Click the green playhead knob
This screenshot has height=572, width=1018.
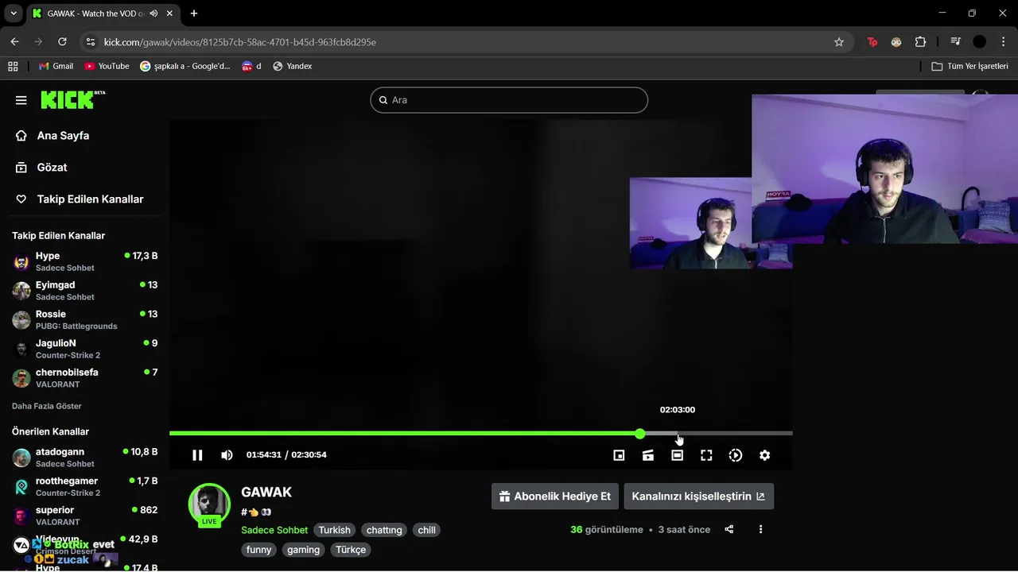point(640,433)
